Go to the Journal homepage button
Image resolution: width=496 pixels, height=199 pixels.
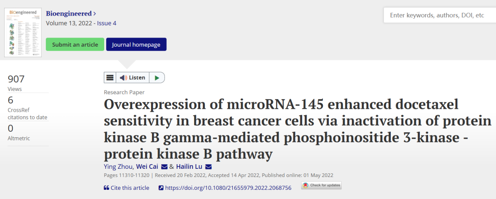pos(136,44)
